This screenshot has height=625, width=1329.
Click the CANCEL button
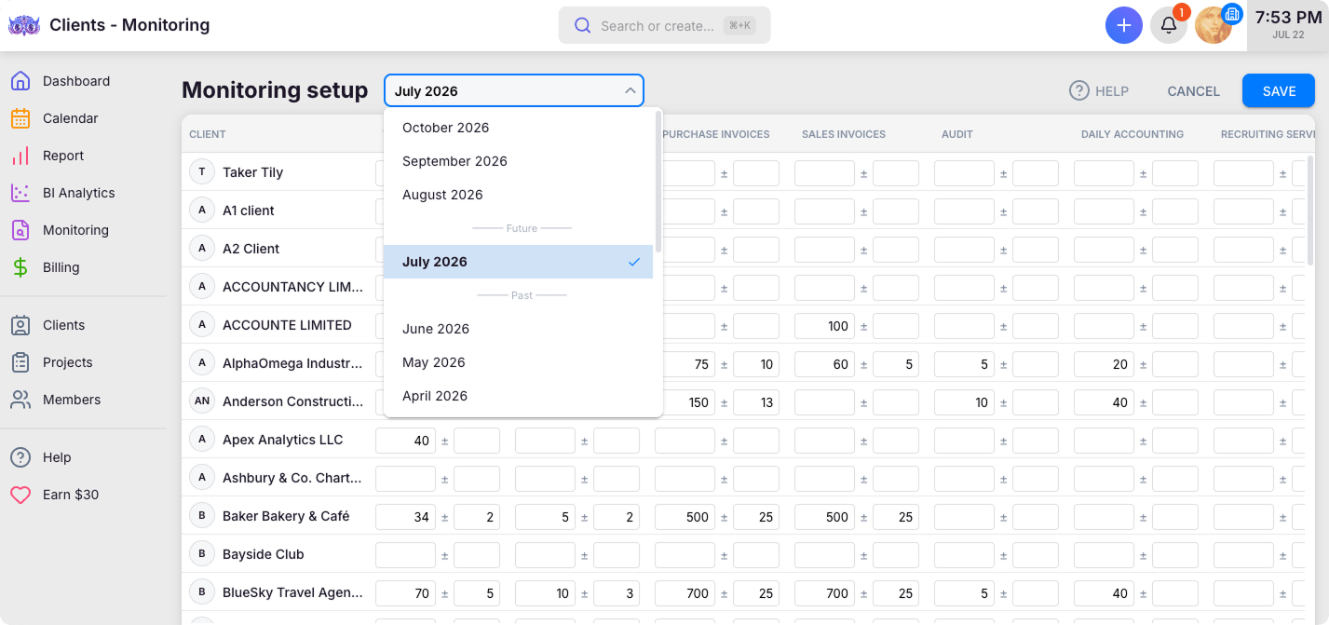tap(1193, 90)
